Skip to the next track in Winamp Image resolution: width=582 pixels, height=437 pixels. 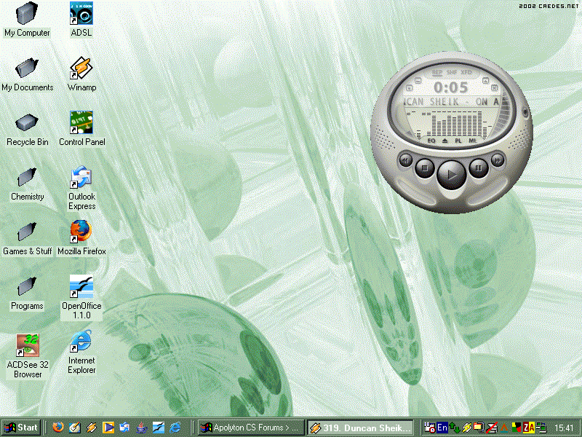(x=498, y=160)
